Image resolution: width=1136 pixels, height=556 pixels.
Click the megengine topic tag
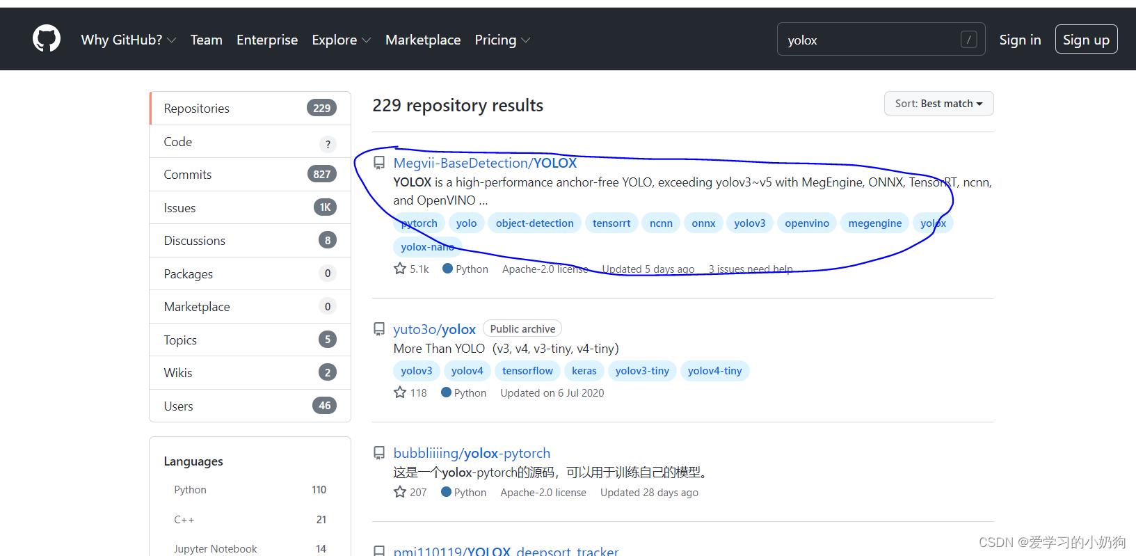coord(874,223)
